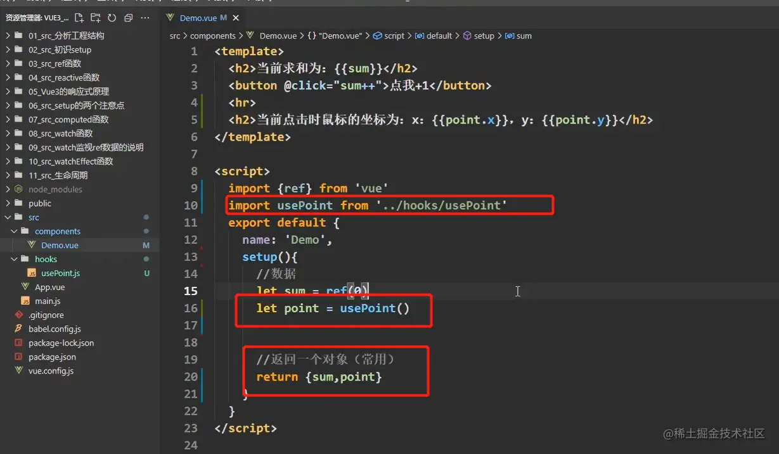Collapse the src folder chevron
This screenshot has height=454, width=779.
[x=8, y=217]
